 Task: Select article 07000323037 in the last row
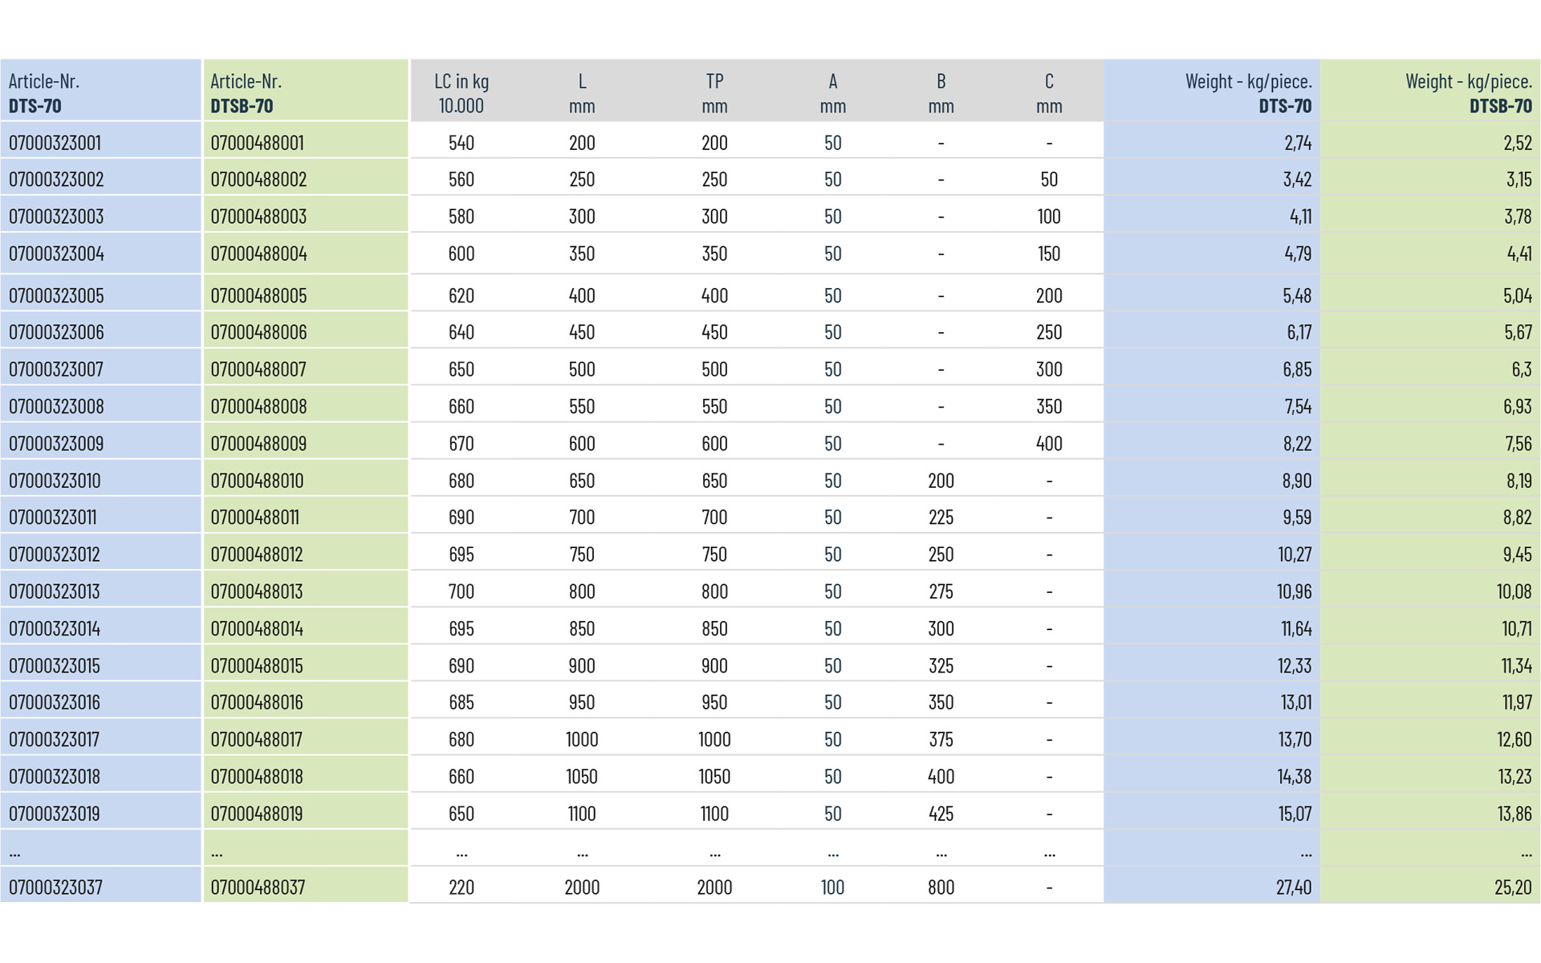pyautogui.click(x=55, y=888)
